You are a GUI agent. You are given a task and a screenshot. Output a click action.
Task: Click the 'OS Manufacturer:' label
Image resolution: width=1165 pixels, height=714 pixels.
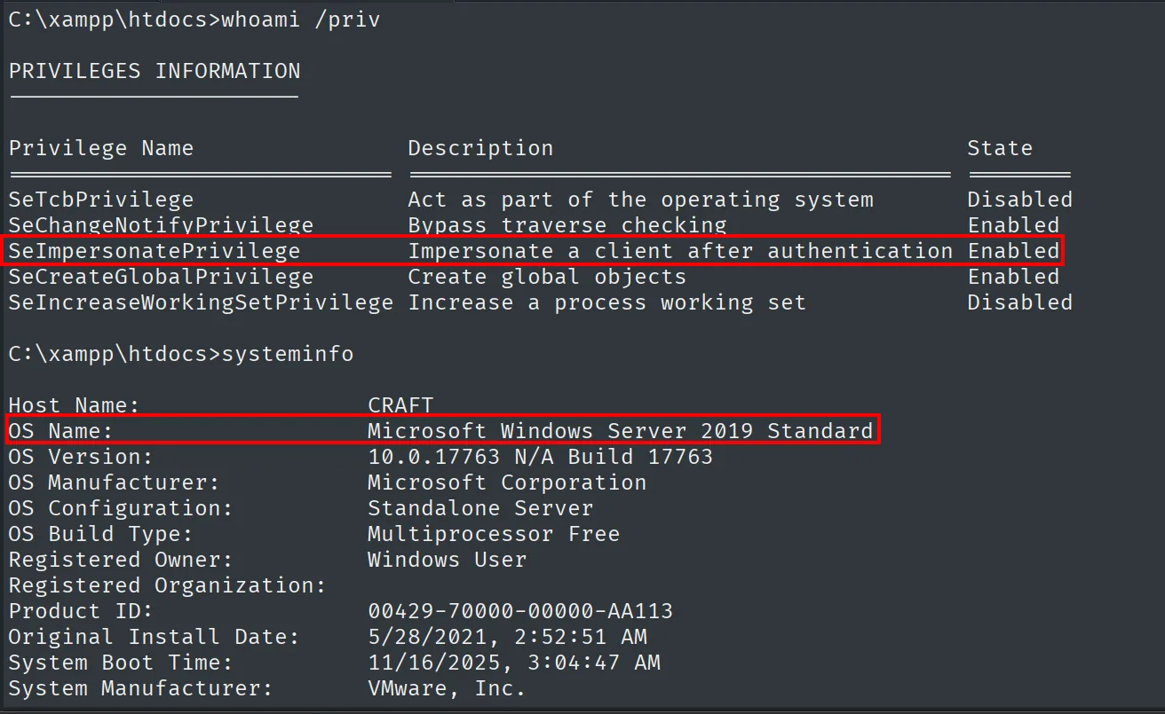click(115, 483)
